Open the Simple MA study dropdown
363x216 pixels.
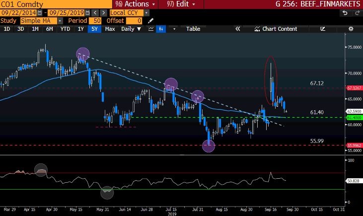coord(60,21)
